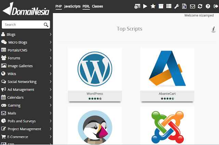Click the DomaiNesia logo

(26, 9)
